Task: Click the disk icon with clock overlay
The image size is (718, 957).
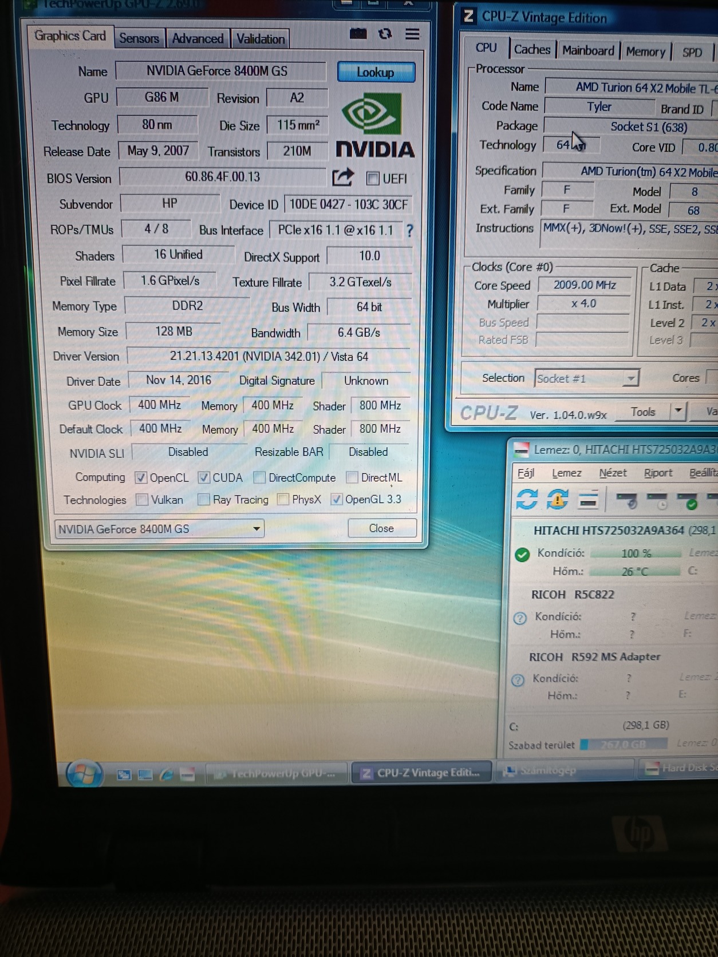Action: pyautogui.click(x=656, y=501)
